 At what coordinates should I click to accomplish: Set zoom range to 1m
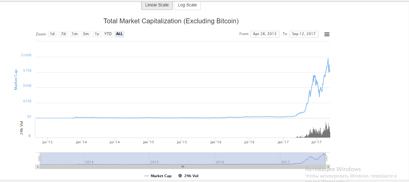tap(75, 34)
